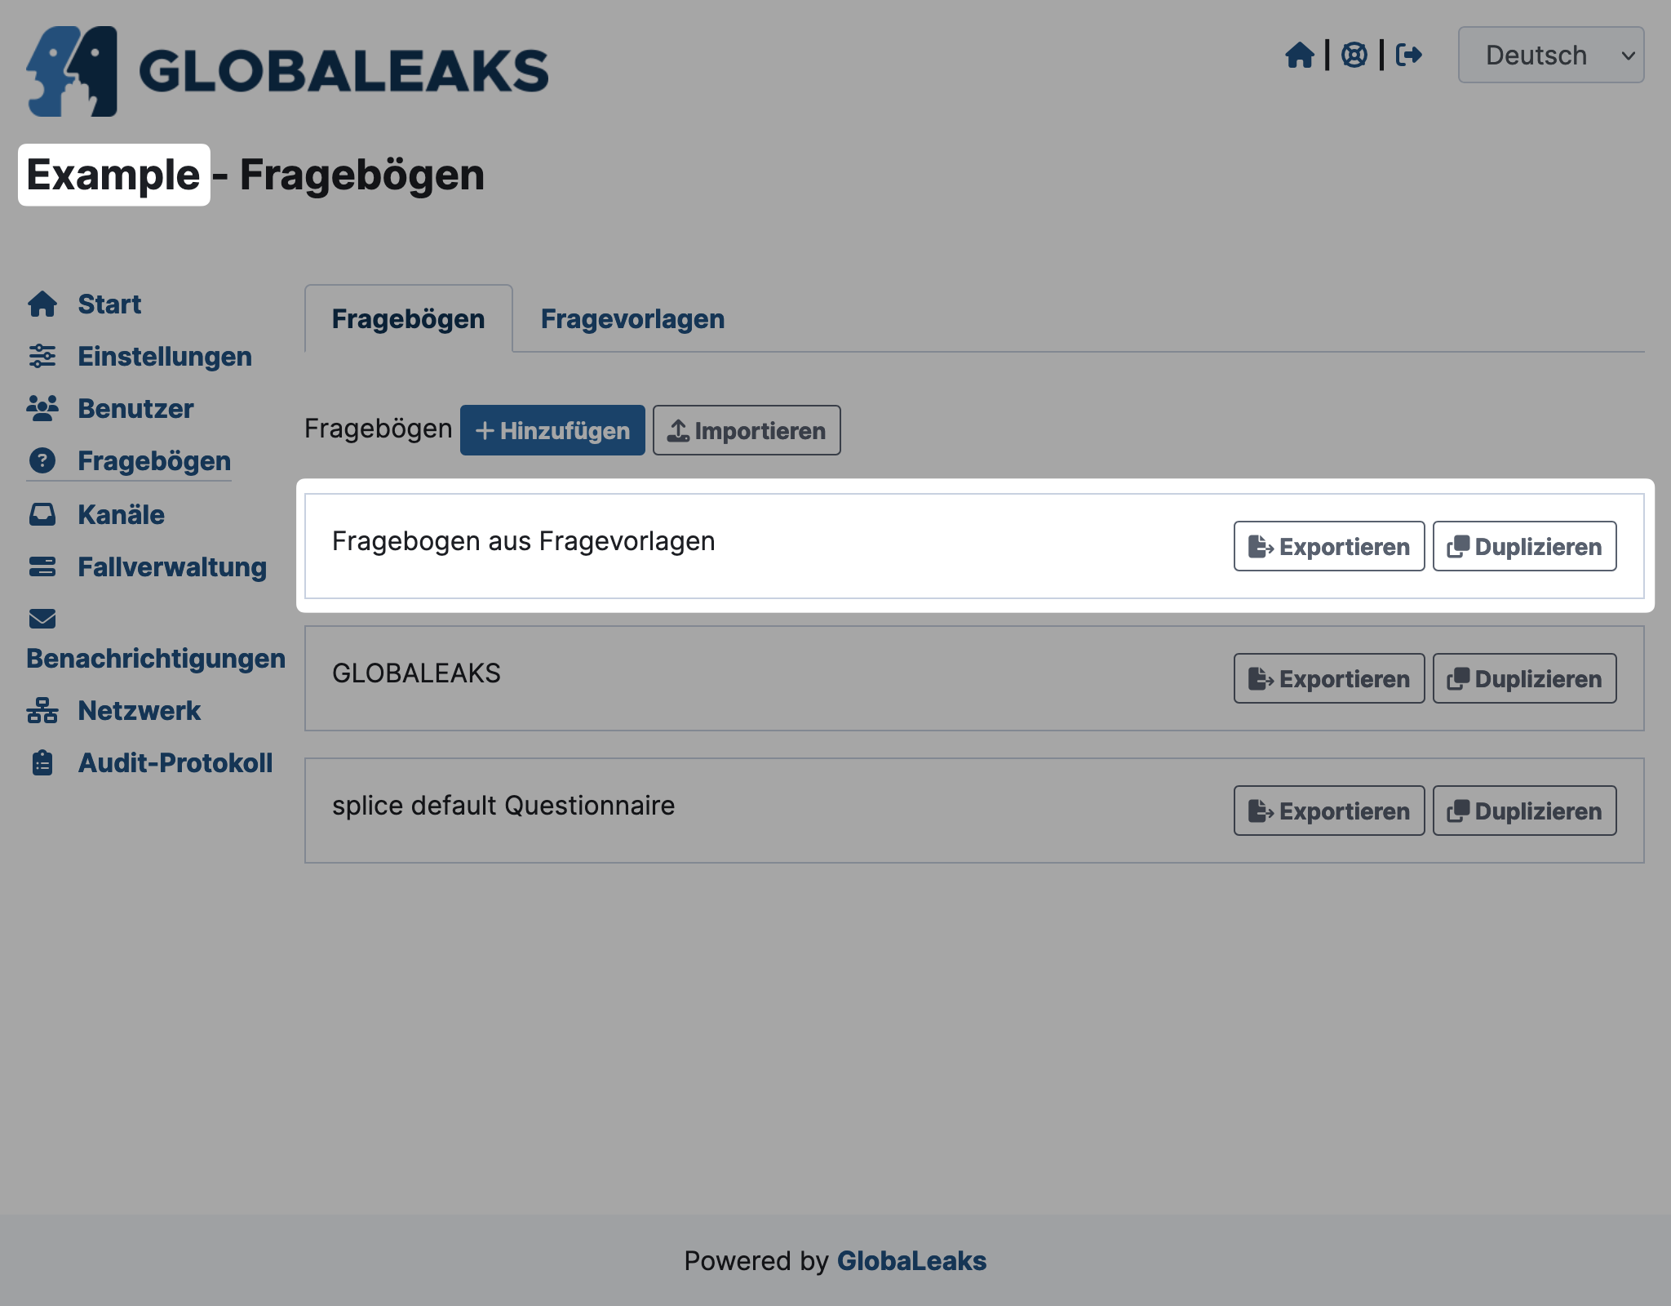1671x1306 pixels.
Task: Click the Fragebögen question-mark icon
Action: [x=42, y=461]
